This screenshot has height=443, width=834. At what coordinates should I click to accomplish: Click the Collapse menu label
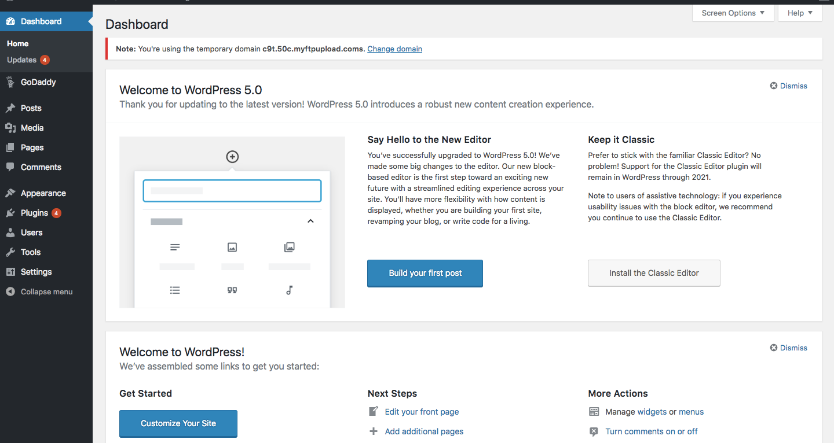click(x=47, y=291)
